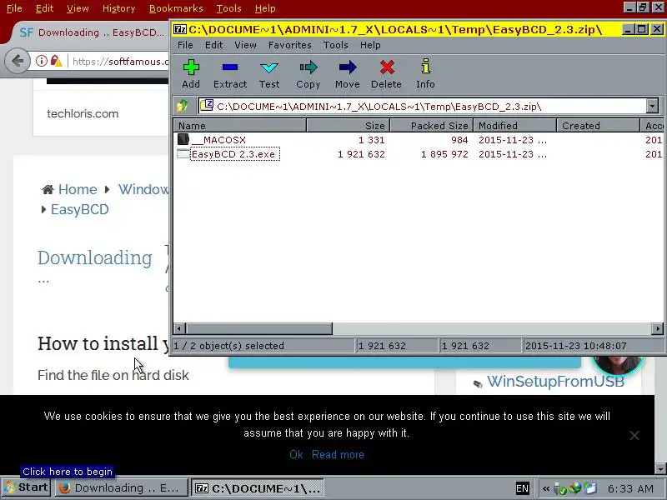Click the Home house icon in breadcrumbs
Image resolution: width=667 pixels, height=500 pixels.
pos(48,189)
